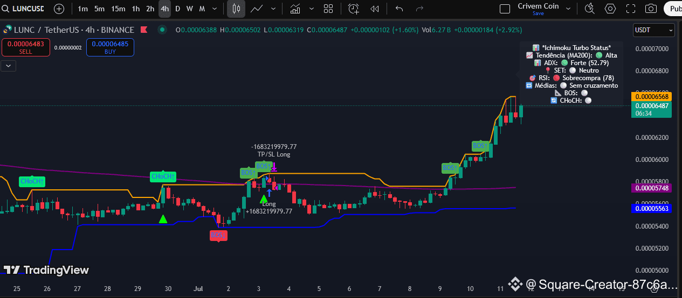Open the Indicators menu

pyautogui.click(x=295, y=9)
